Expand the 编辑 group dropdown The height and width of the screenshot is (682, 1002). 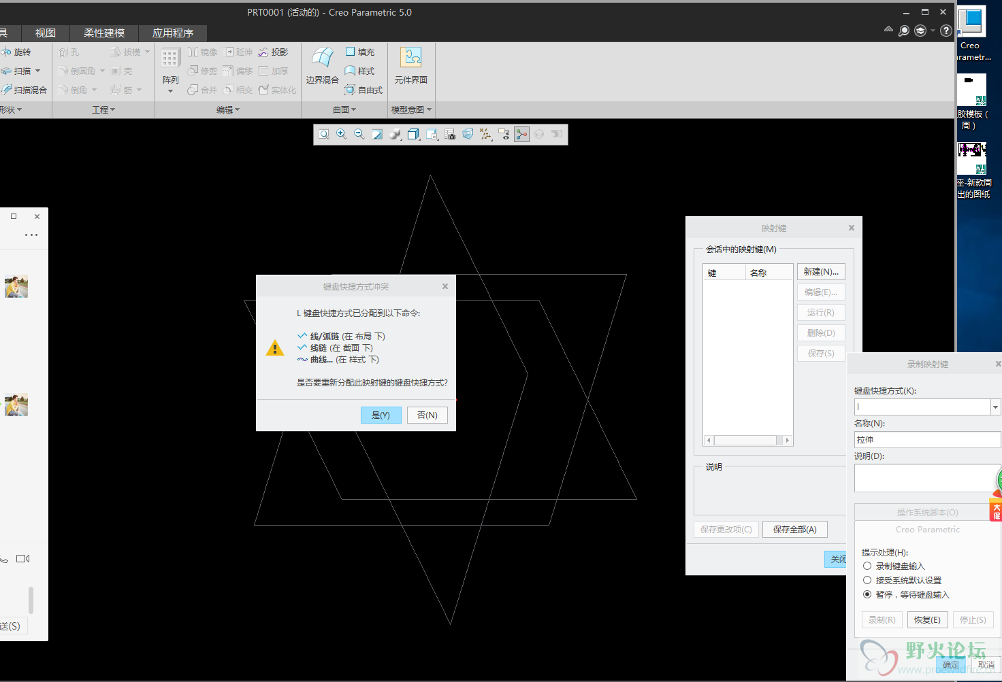[x=228, y=109]
